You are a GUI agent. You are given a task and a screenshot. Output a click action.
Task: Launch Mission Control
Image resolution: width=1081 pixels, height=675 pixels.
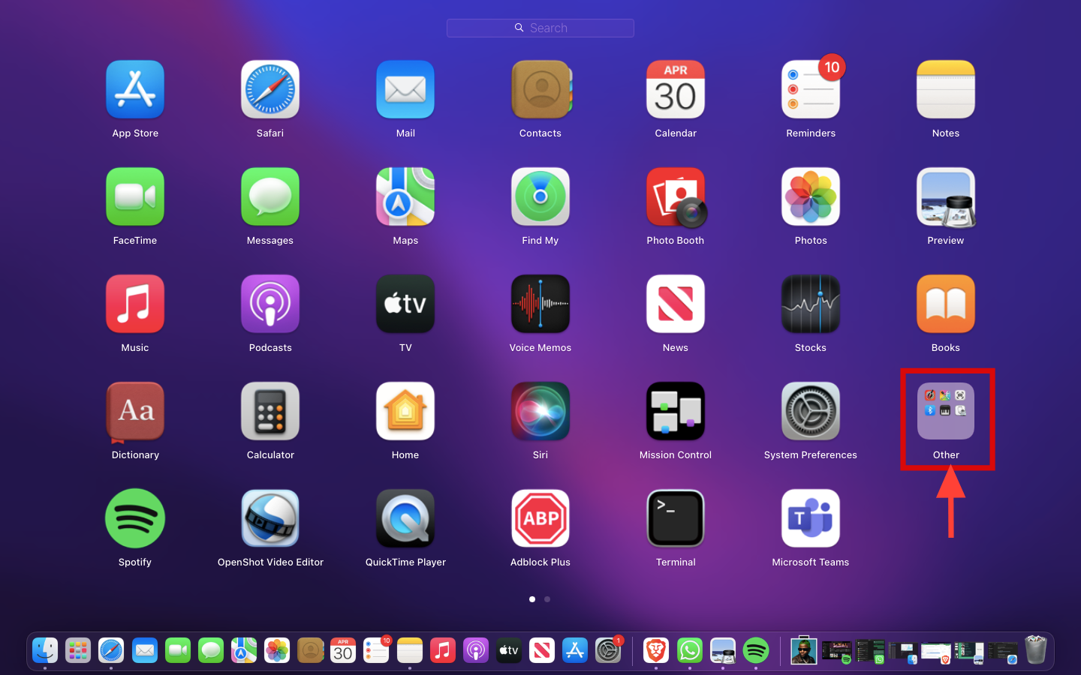675,412
